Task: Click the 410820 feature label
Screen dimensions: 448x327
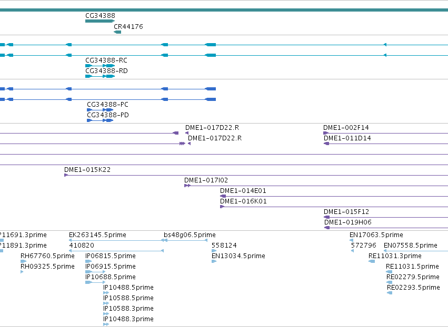Action: (82, 246)
